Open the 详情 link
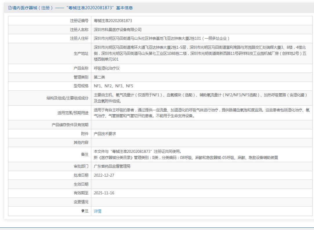 click(x=97, y=211)
